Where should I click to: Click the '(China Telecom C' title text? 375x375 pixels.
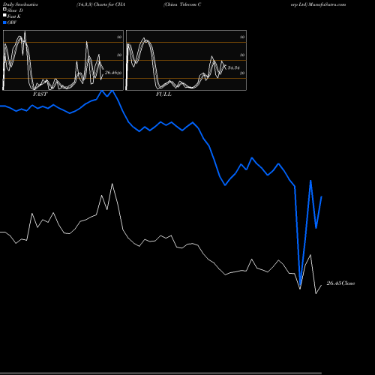[x=182, y=4]
